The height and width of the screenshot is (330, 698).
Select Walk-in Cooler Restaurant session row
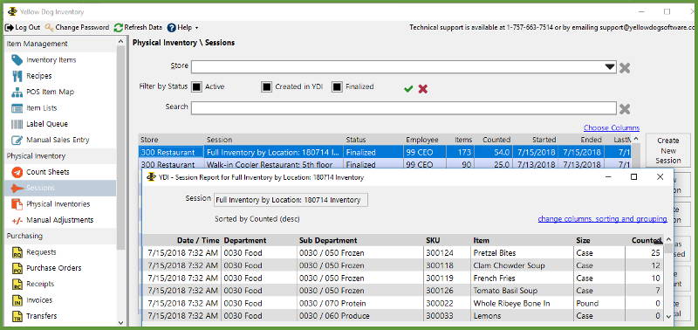(385, 165)
